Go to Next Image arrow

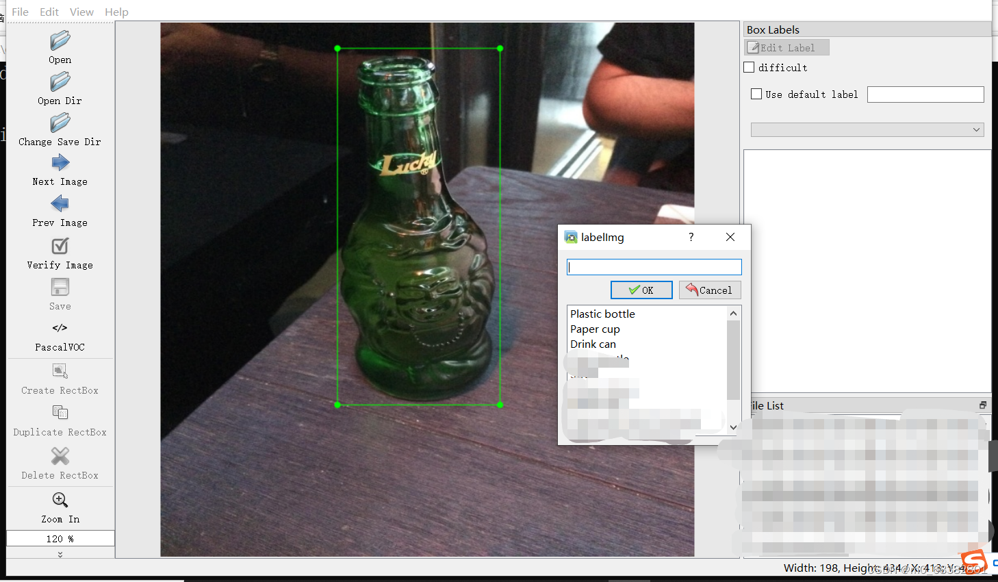[60, 162]
